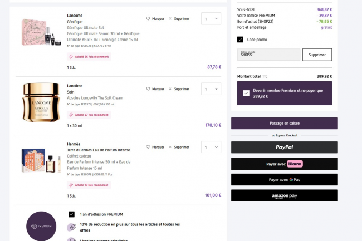362x241 pixels.
Task: Click the Premium circular logo badge
Action: (x=41, y=227)
